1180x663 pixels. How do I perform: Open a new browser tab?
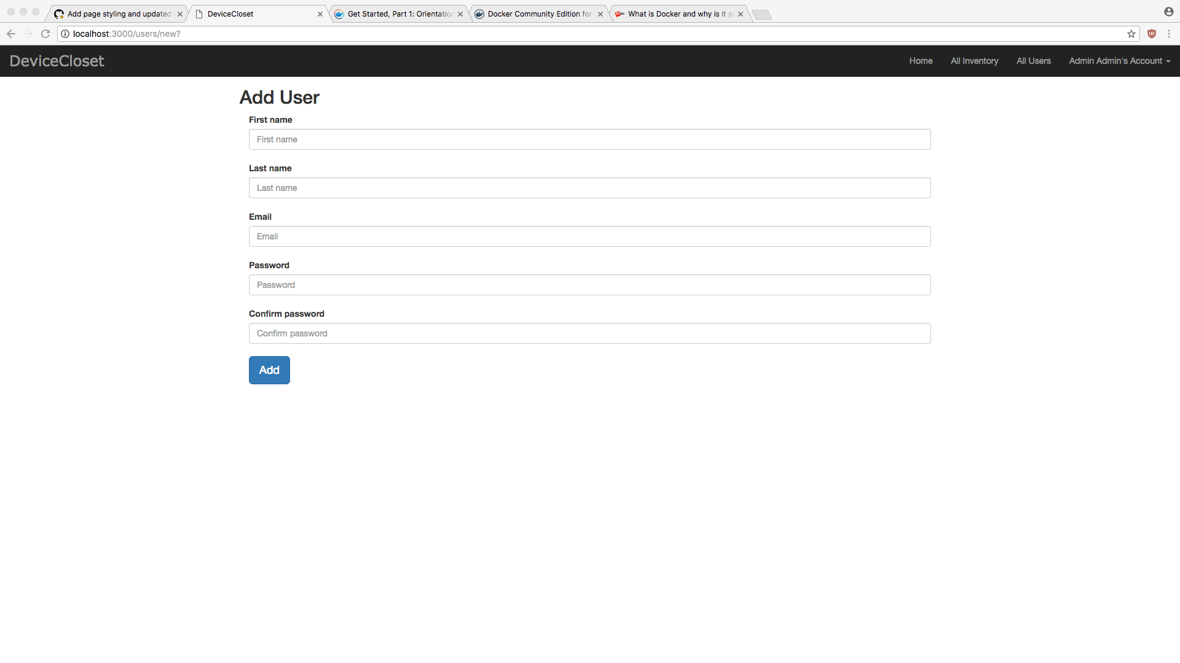(x=761, y=14)
